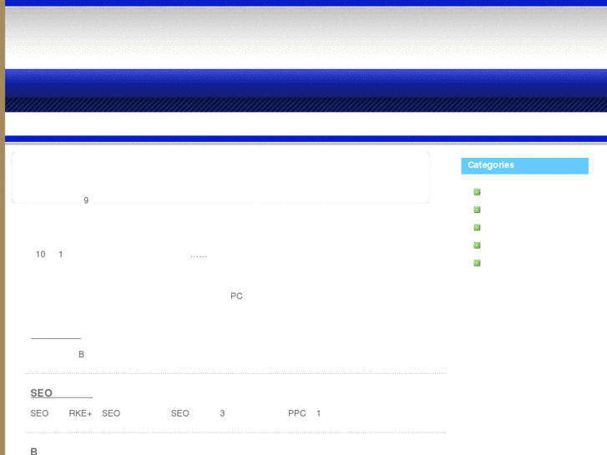This screenshot has width=607, height=455.
Task: Click the second green bullet icon under Categories
Action: (477, 210)
